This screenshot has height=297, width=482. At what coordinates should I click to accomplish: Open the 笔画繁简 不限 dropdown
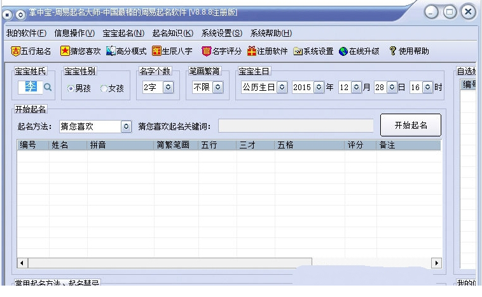(x=217, y=88)
